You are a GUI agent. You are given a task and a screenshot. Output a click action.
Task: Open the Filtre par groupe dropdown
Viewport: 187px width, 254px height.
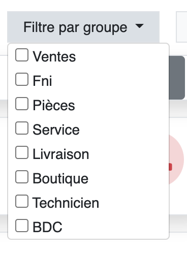[83, 27]
